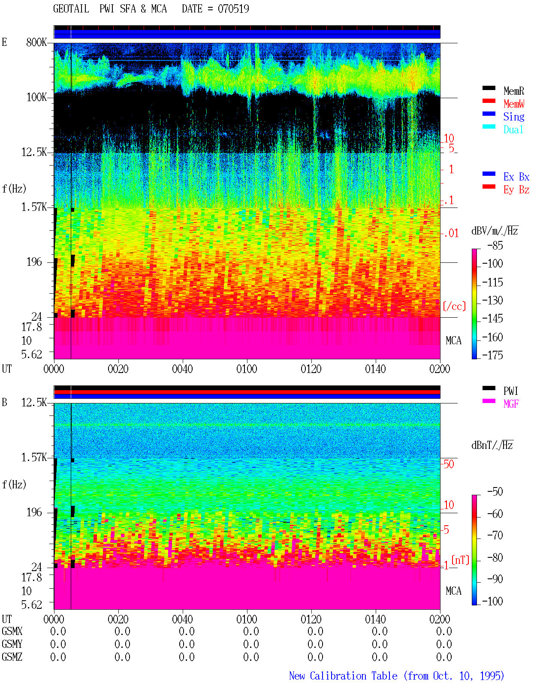Image resolution: width=549 pixels, height=683 pixels.
Task: Click the 'dBV/m/√Hz' unit label
Action: [x=495, y=231]
